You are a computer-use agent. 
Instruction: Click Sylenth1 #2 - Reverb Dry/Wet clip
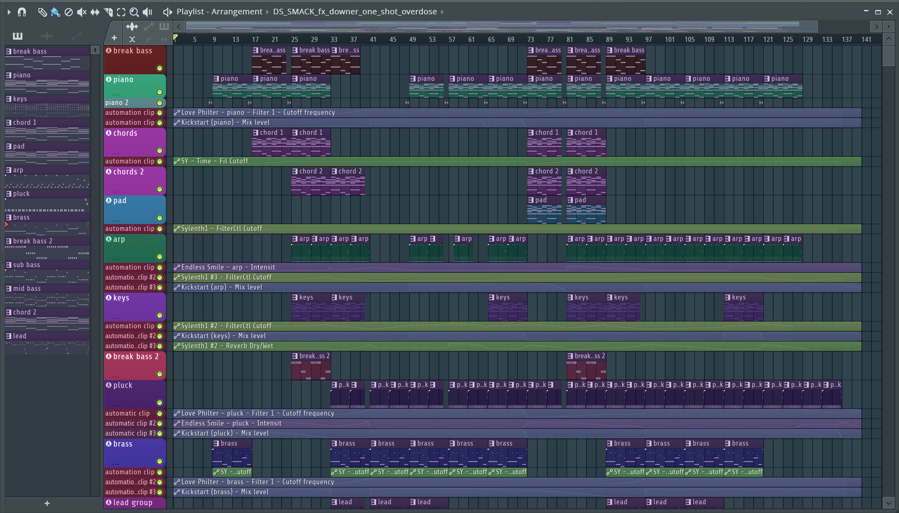517,346
